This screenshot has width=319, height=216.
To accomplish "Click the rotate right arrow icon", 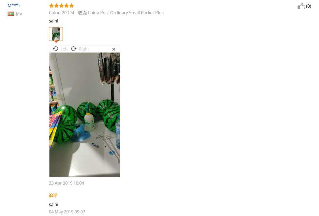I will (x=74, y=49).
